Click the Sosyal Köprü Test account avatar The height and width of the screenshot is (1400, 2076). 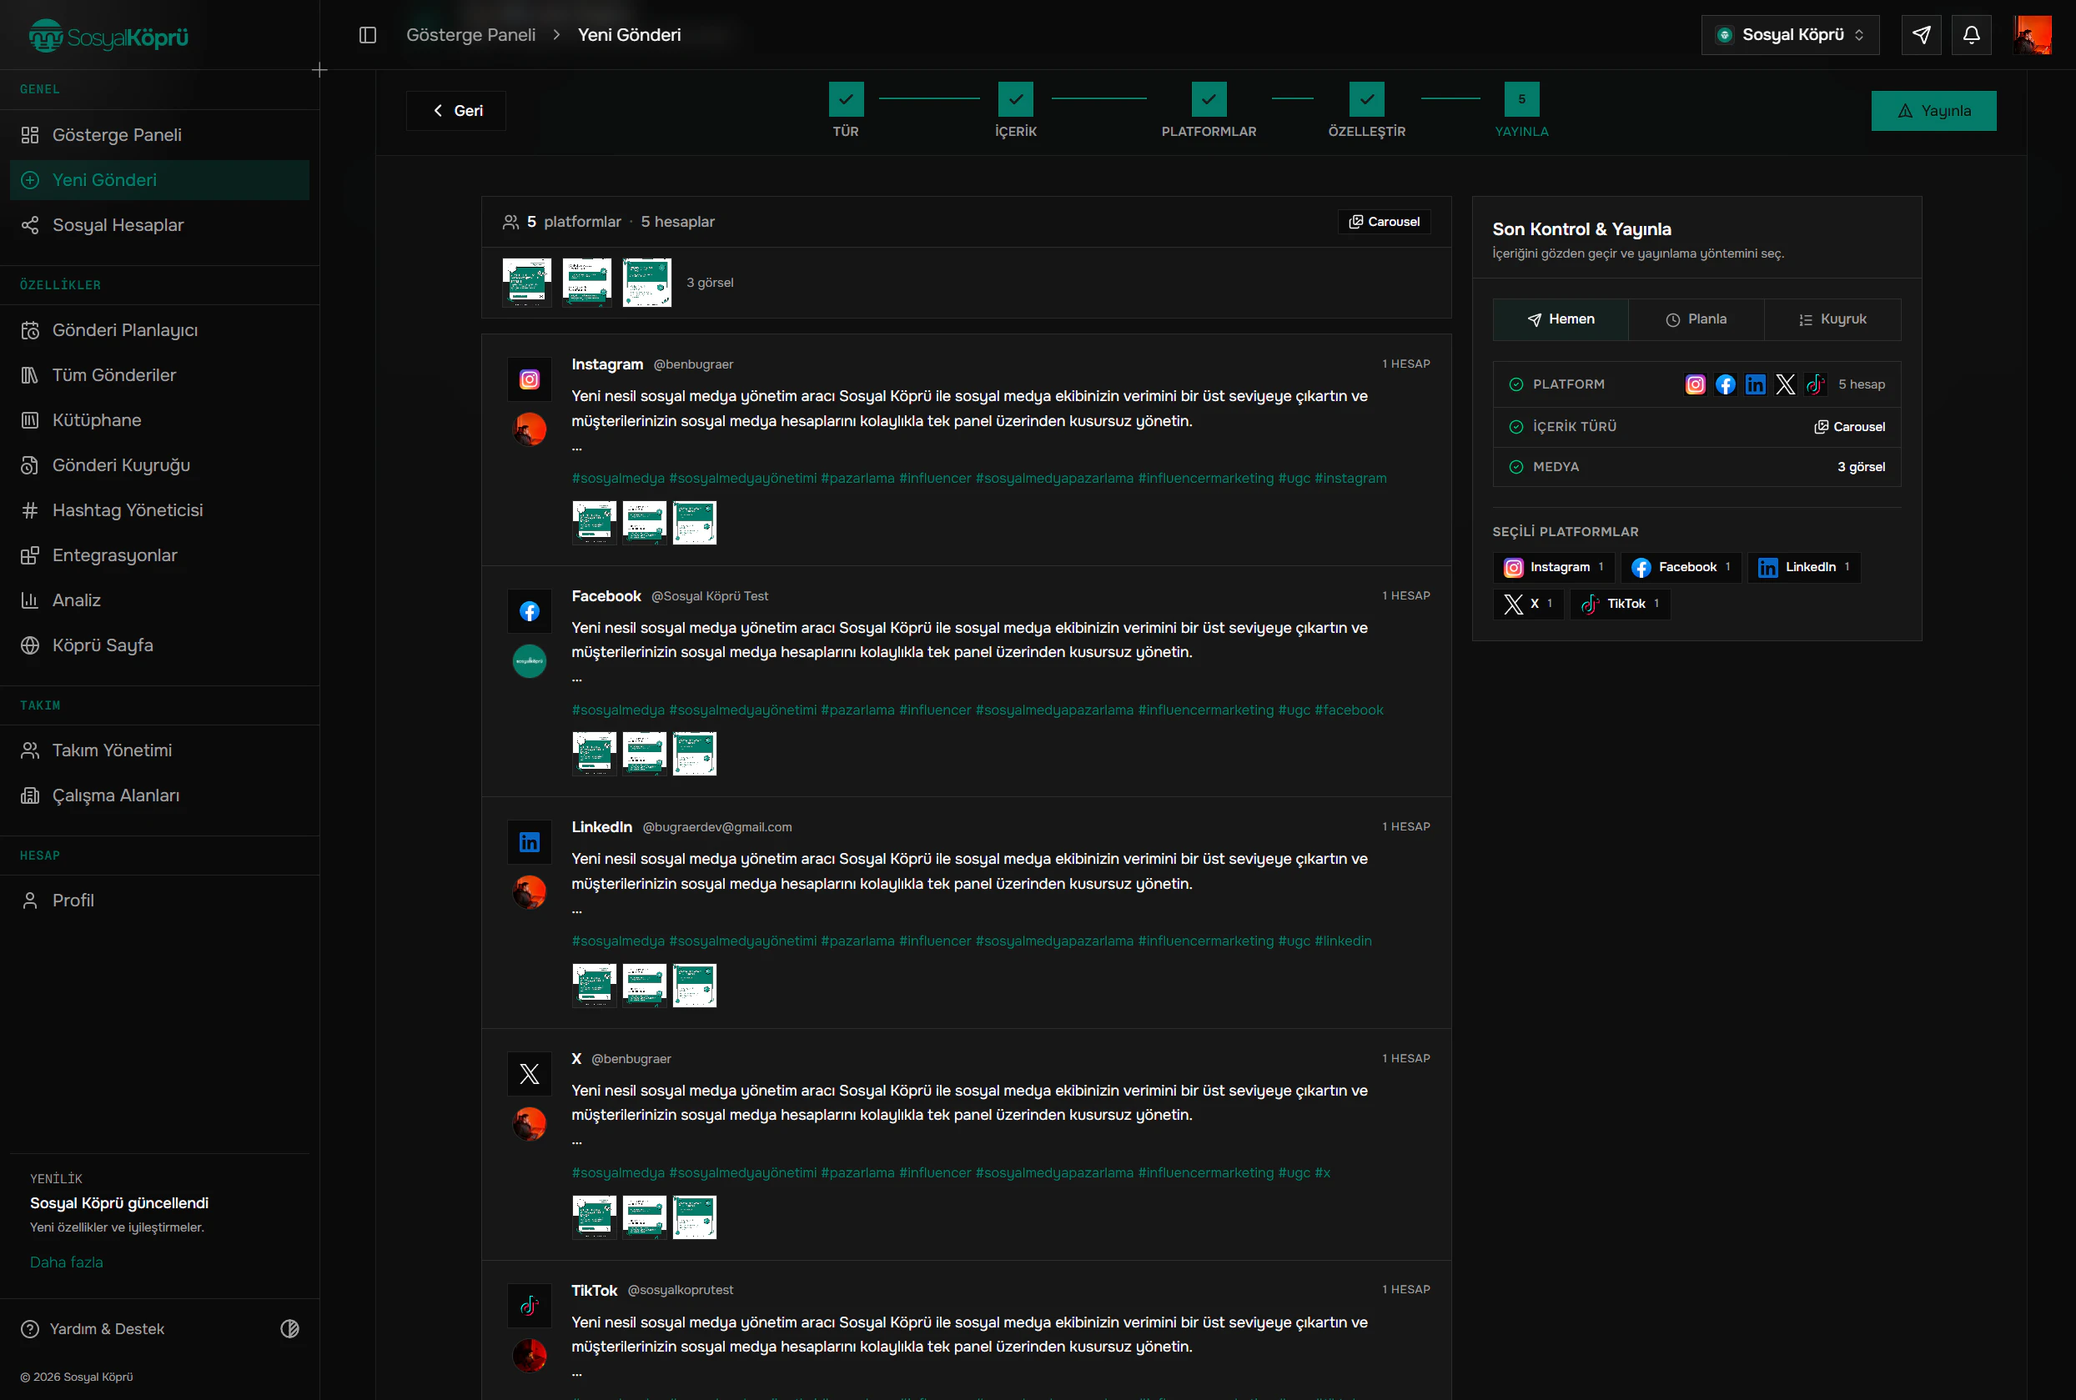(530, 661)
